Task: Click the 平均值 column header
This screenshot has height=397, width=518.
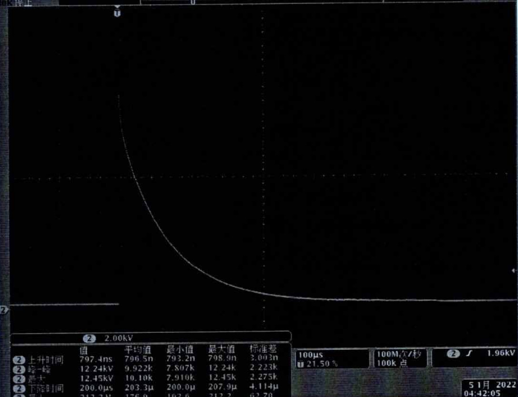Action: 138,350
